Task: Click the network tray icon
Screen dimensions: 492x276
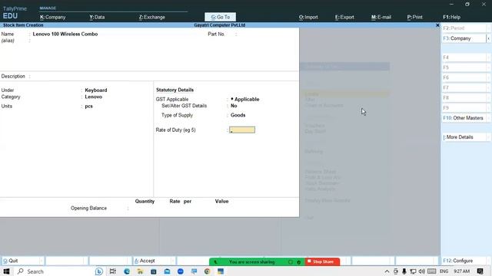Action: (x=413, y=271)
